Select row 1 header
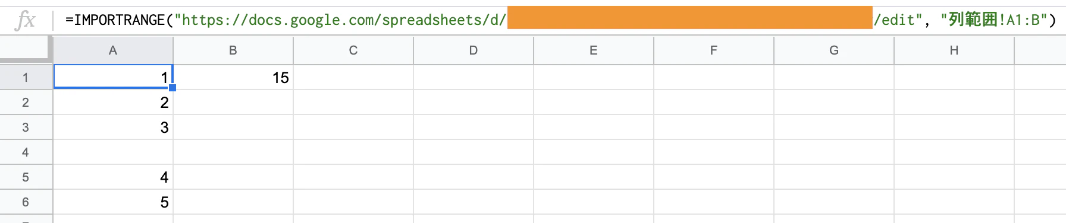Image resolution: width=1066 pixels, height=223 pixels. (x=26, y=77)
